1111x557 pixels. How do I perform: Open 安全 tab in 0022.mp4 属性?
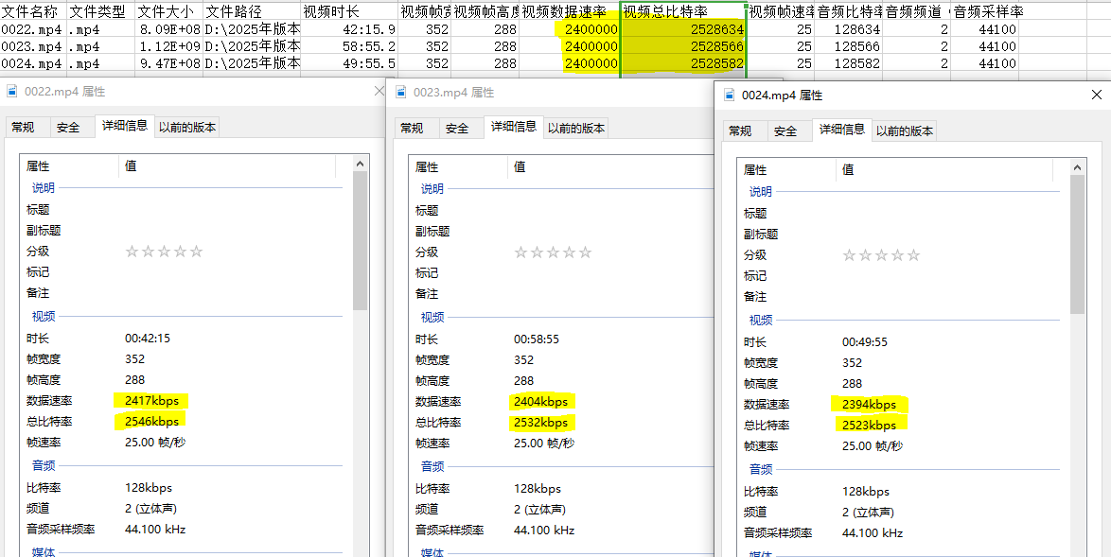point(69,128)
